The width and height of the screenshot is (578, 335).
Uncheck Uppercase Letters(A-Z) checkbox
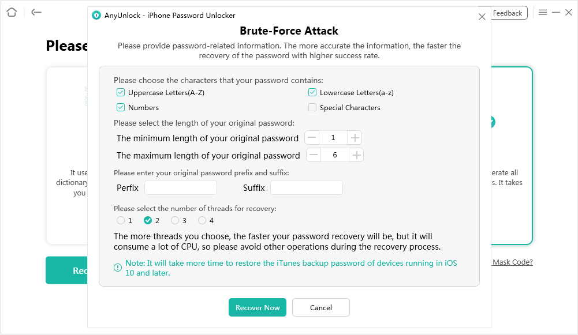pos(121,92)
